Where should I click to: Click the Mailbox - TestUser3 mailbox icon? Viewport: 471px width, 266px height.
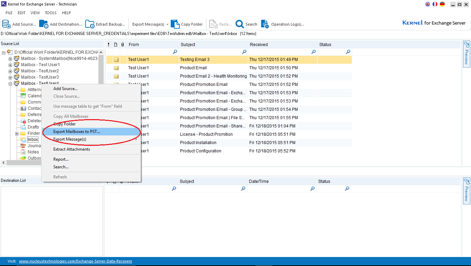(x=17, y=77)
